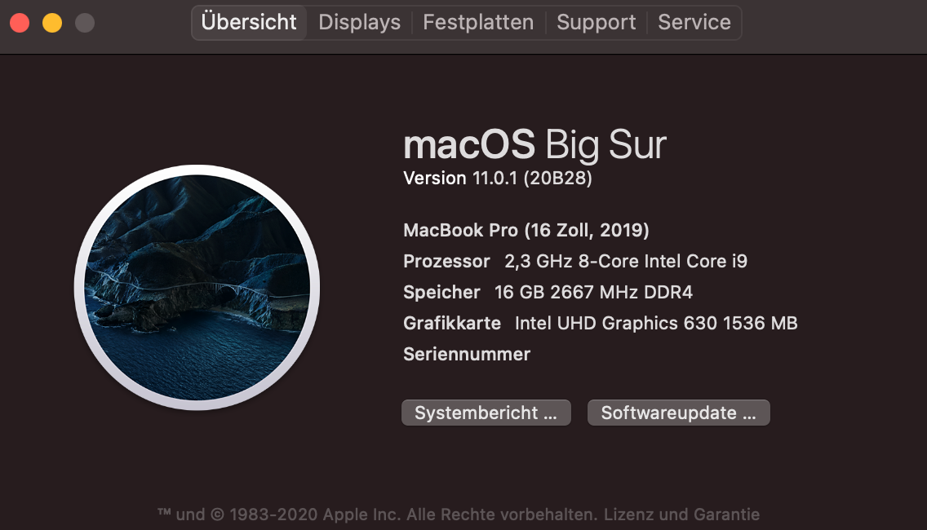Click the Prozessor 2,3 GHz info line
This screenshot has width=927, height=530.
pyautogui.click(x=575, y=262)
